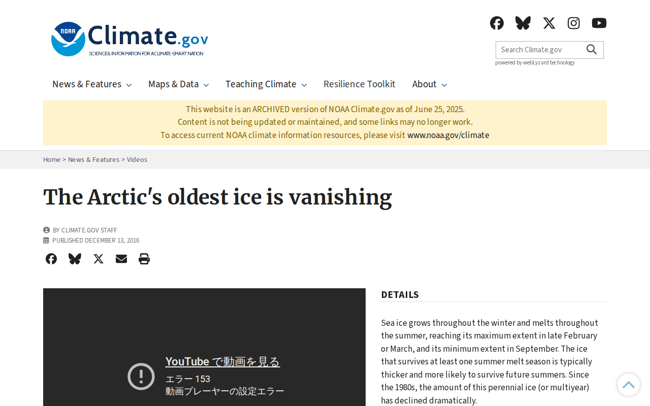Viewport: 650px width, 406px height.
Task: Click the search magnifier icon
Action: 592,49
